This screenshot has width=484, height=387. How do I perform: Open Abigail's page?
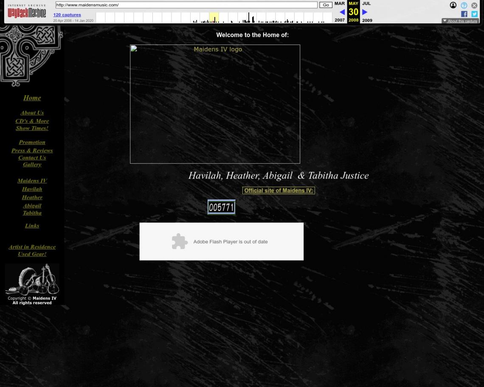click(32, 206)
